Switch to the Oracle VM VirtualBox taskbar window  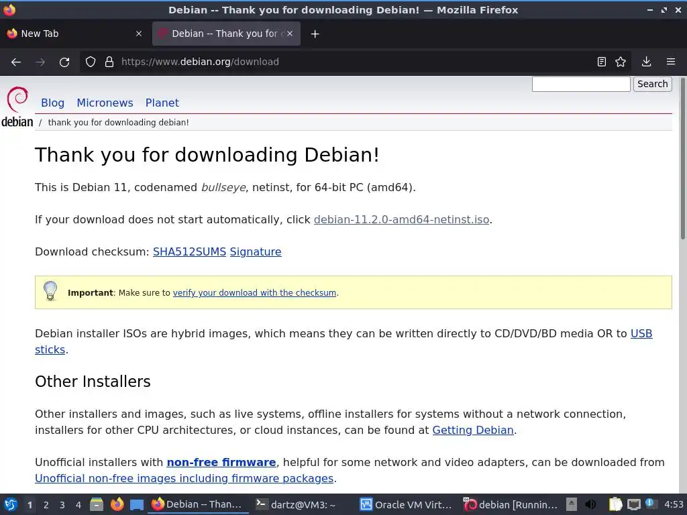coord(406,504)
